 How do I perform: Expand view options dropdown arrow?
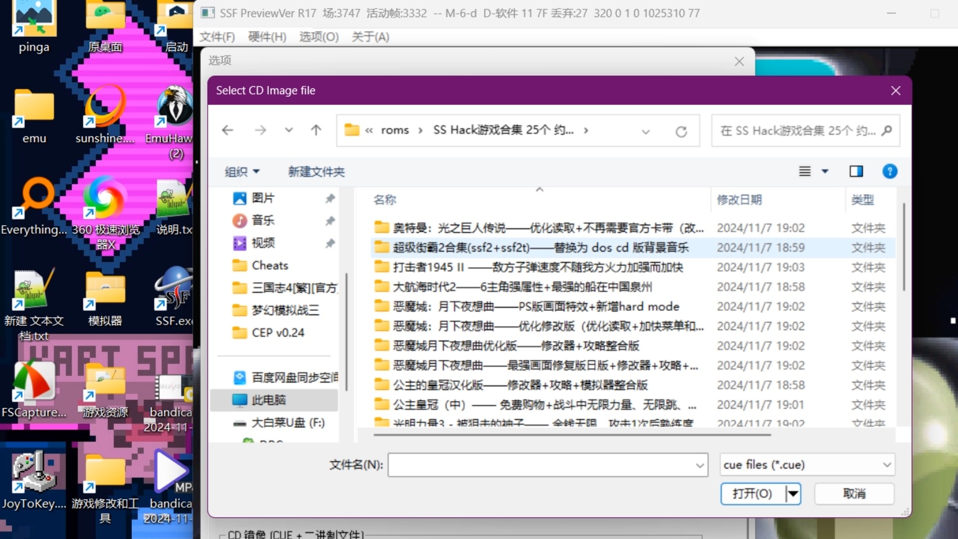click(x=825, y=171)
